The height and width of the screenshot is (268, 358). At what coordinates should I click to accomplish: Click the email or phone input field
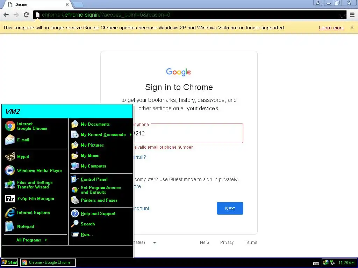pos(188,133)
